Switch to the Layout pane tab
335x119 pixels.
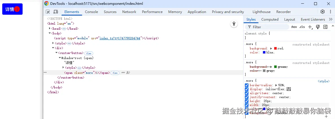290,20
